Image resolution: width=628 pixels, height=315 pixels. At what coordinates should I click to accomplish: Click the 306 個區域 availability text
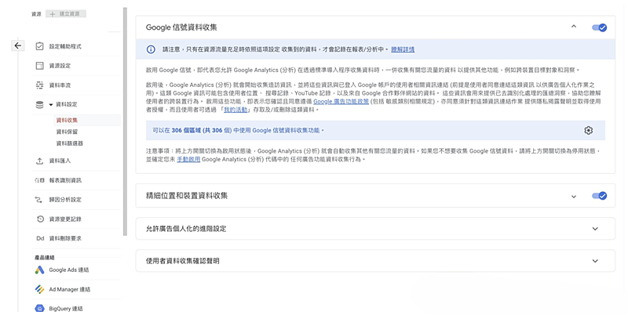point(238,130)
